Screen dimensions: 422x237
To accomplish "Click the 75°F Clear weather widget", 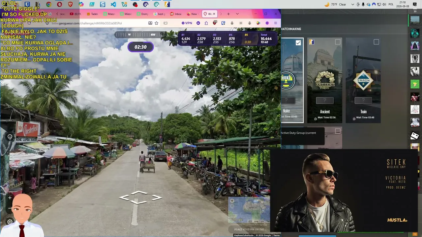I will tap(335, 4).
